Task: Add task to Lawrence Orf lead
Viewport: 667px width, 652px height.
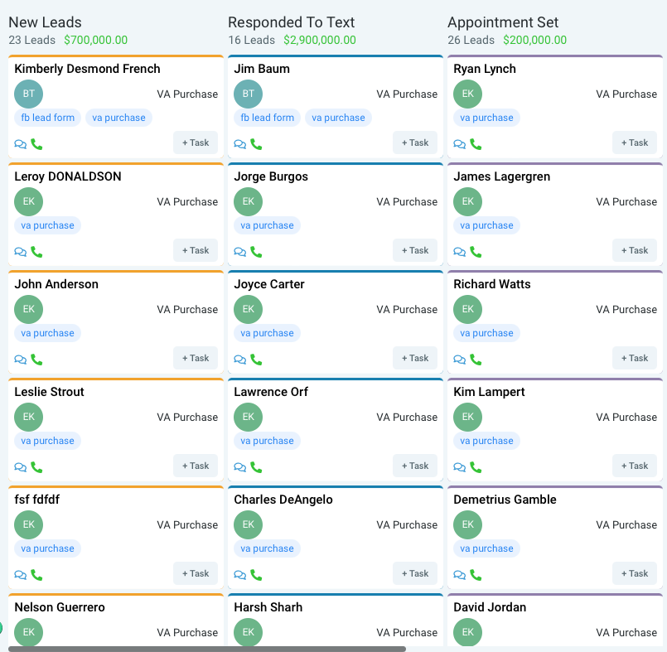Action: point(415,466)
